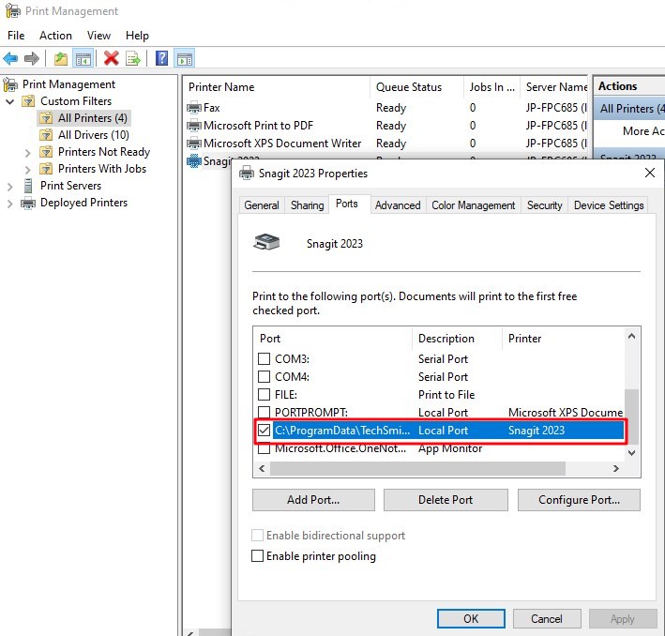Click the Delete Port button
This screenshot has width=665, height=636.
(x=446, y=500)
